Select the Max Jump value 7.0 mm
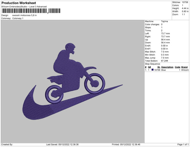190x147 pixels. click(x=165, y=58)
